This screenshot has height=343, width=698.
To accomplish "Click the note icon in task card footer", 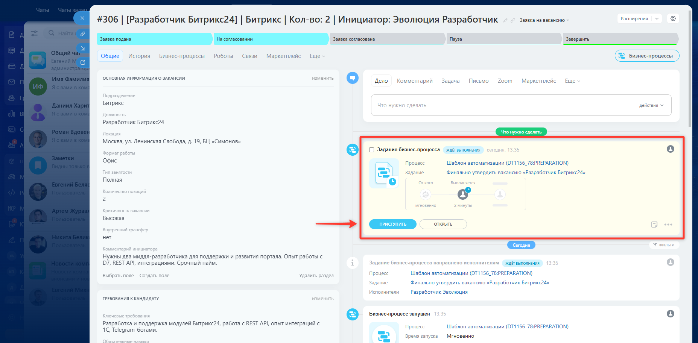I will click(x=654, y=225).
